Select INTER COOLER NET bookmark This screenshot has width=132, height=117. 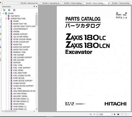[x=21, y=42]
